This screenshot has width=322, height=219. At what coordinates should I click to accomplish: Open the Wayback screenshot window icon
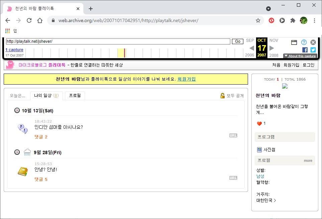click(x=294, y=42)
